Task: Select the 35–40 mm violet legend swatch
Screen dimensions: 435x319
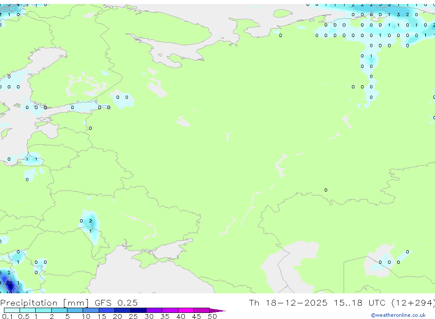Action: [170, 310]
